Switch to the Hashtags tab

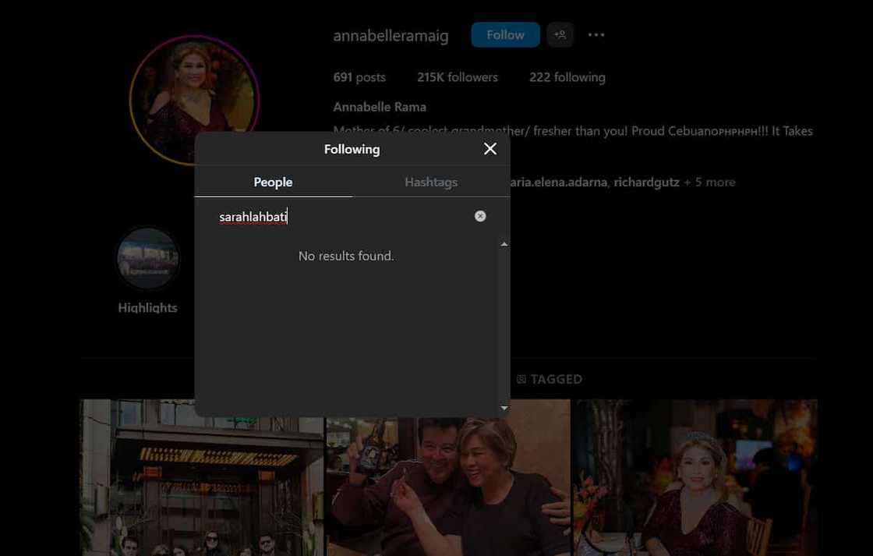[431, 182]
